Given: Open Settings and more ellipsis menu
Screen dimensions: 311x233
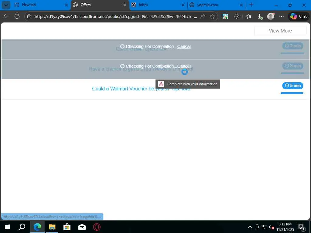Looking at the screenshot, I should coord(282,16).
